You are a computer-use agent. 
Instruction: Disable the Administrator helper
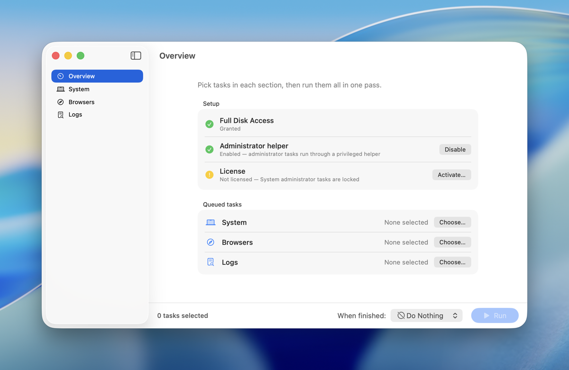tap(455, 149)
